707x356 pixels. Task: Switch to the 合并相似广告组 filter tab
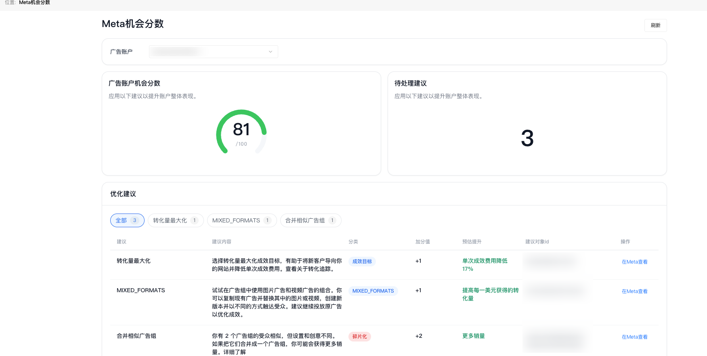point(311,220)
